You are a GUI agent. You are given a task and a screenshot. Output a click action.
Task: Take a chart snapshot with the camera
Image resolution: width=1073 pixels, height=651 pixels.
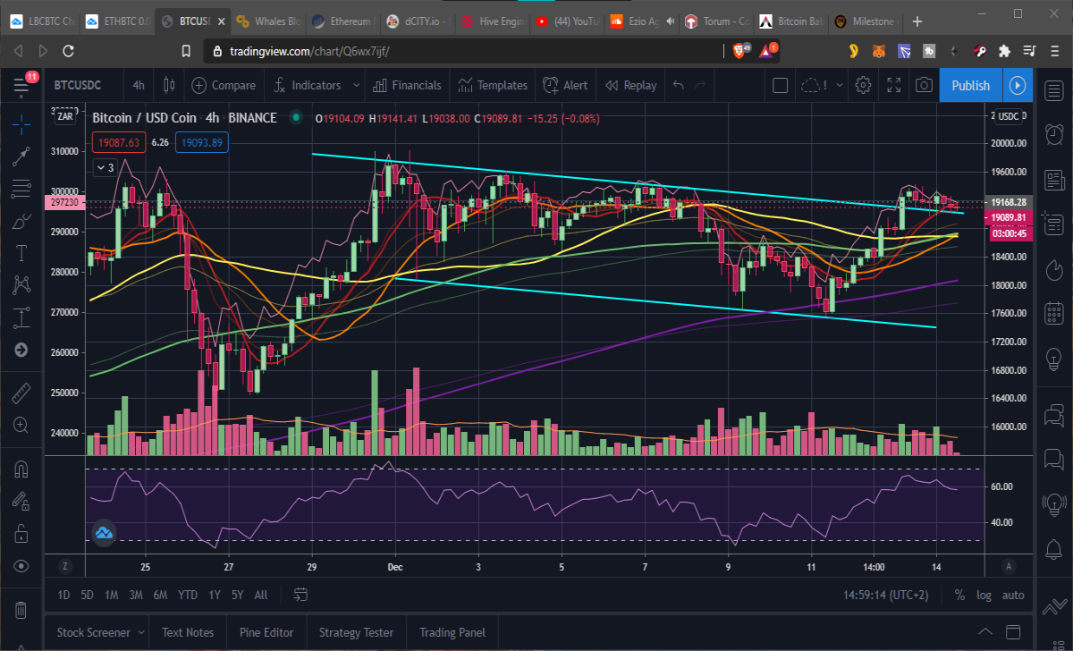click(x=924, y=85)
